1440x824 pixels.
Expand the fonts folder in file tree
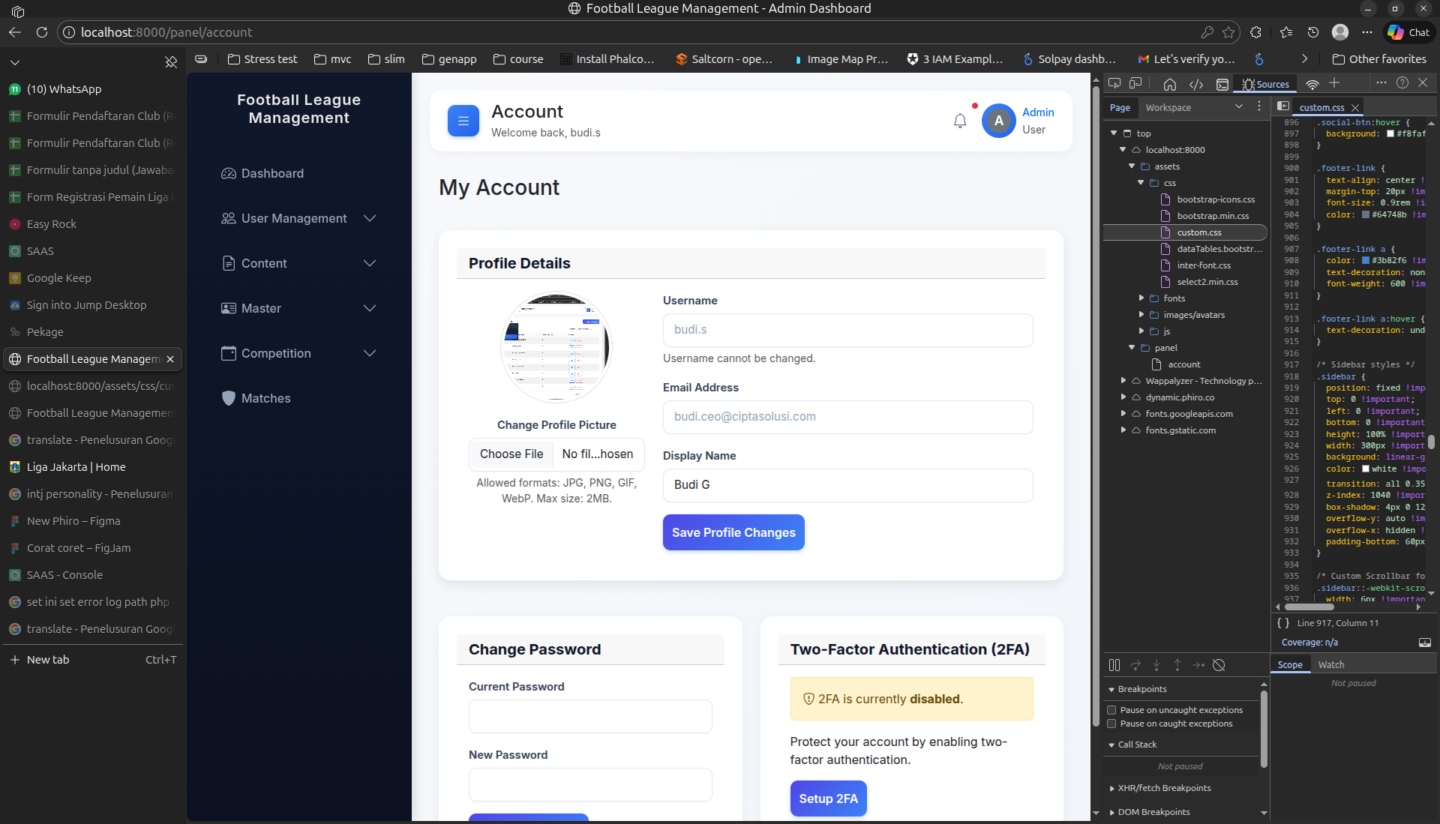click(x=1141, y=298)
